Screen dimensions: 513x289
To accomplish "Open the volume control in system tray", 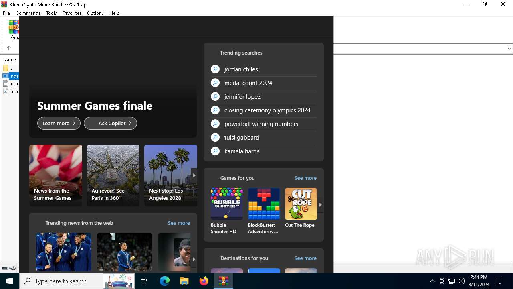I will pos(461,281).
